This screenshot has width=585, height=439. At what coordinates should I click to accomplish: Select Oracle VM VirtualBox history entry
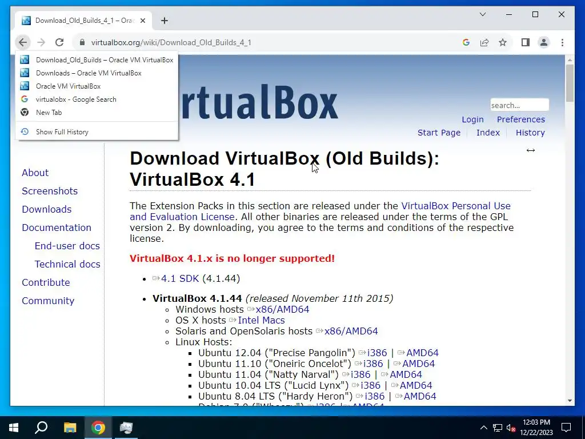[x=97, y=86]
